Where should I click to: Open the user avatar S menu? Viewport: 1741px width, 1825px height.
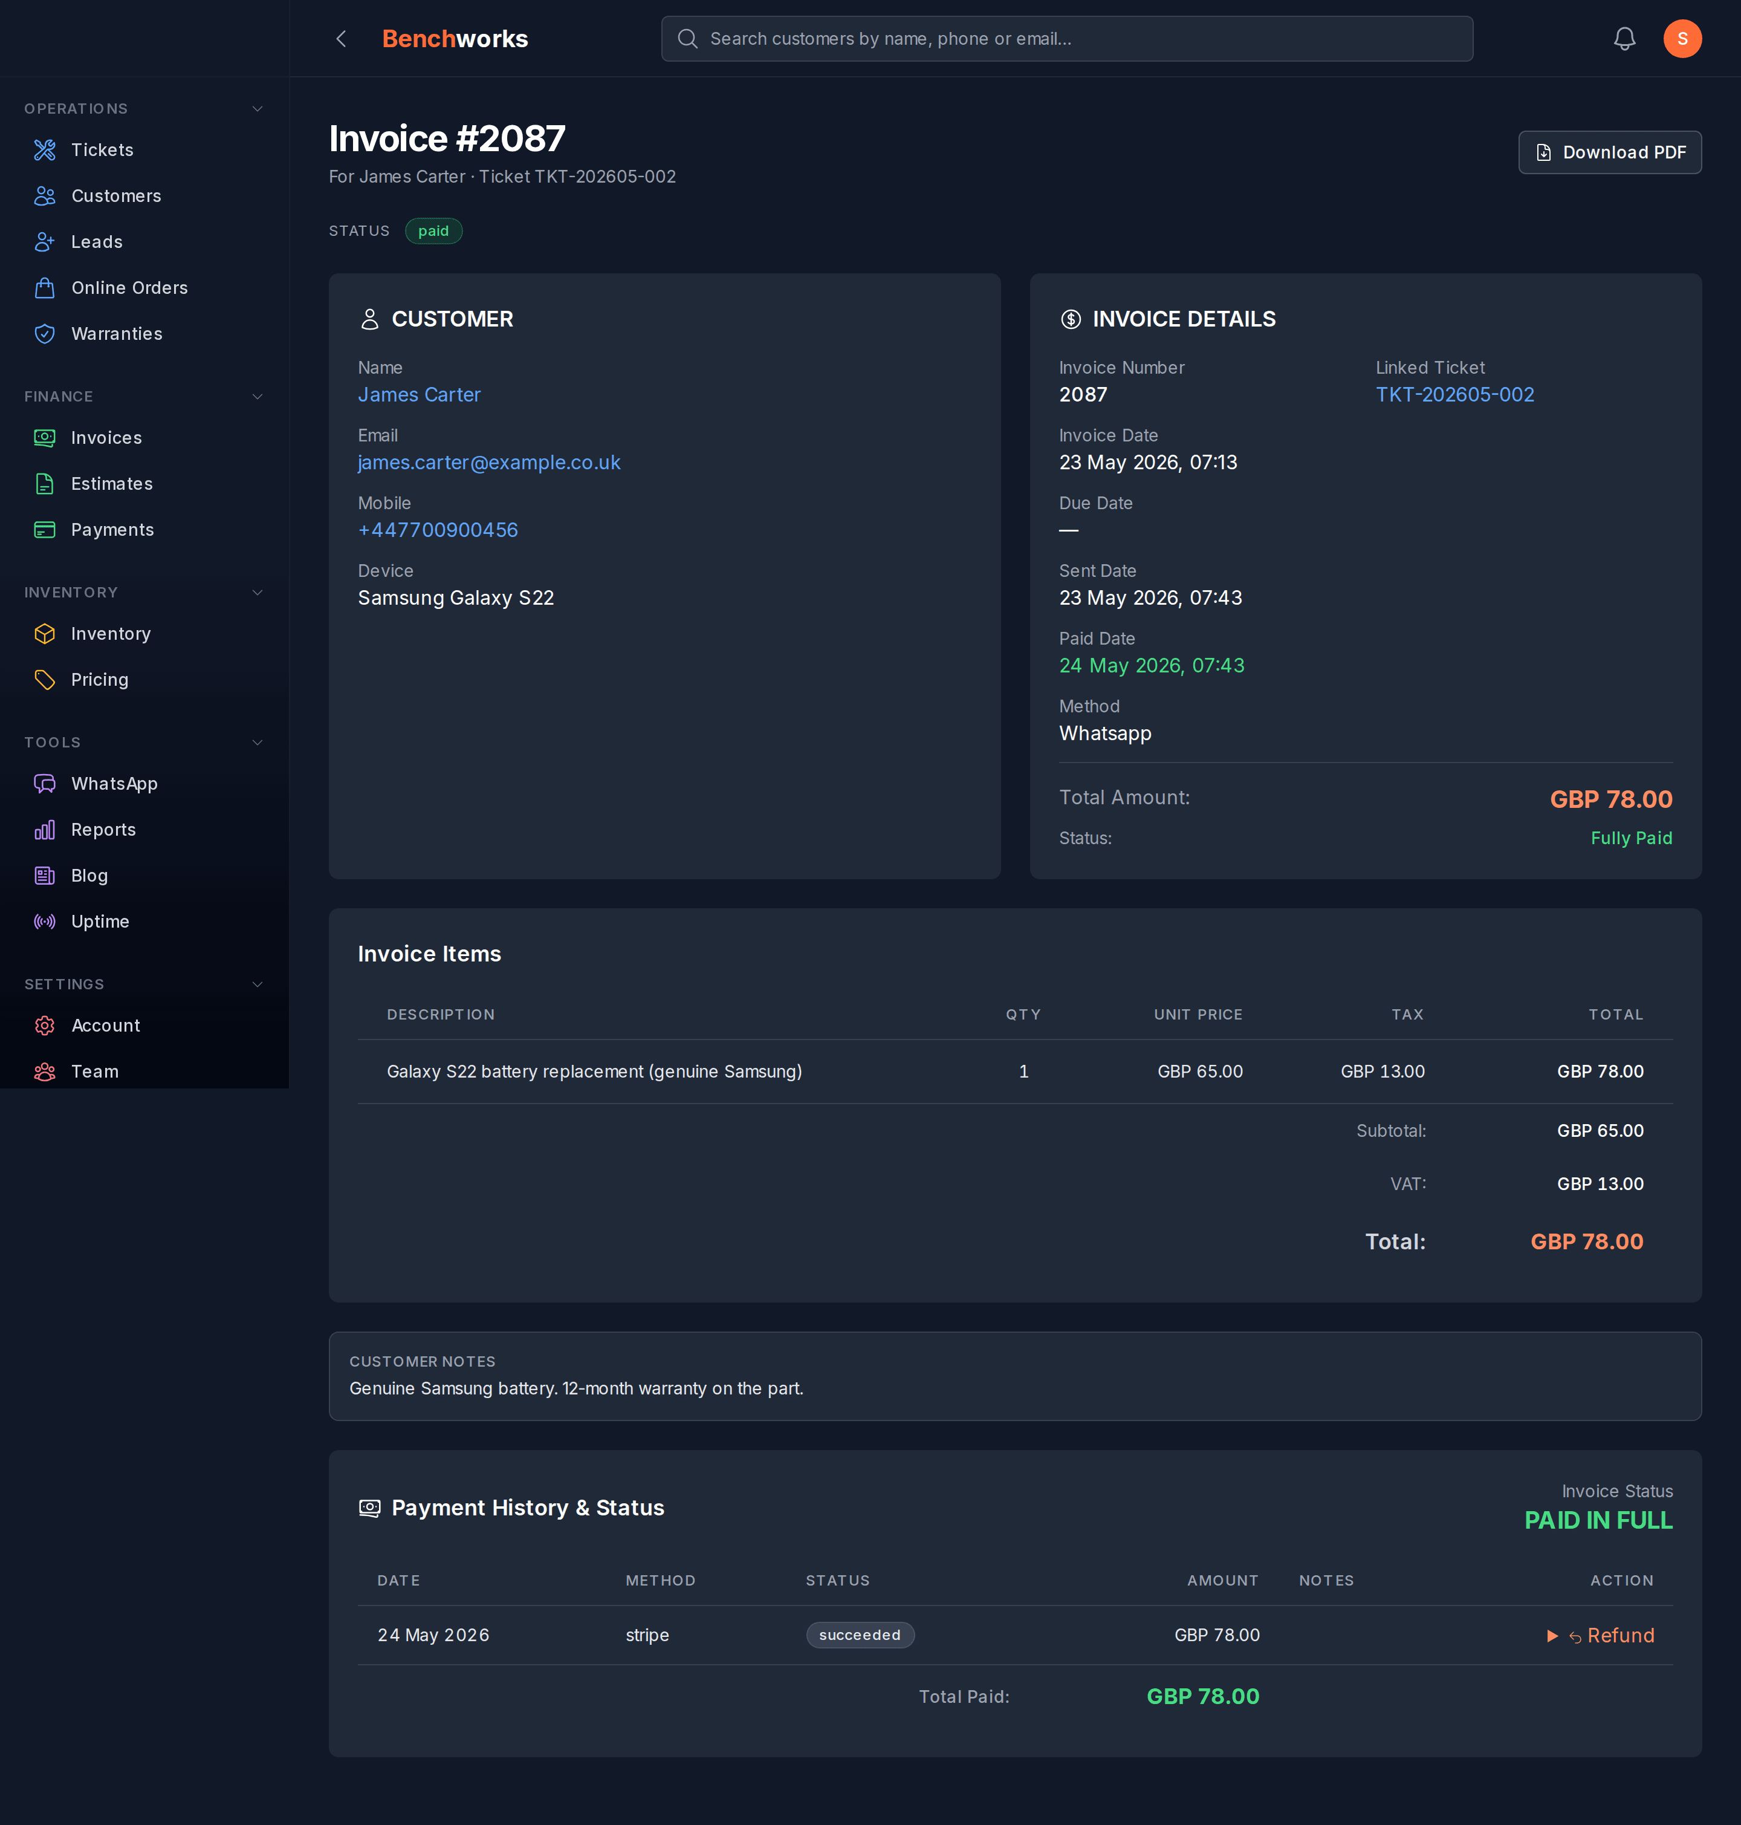(x=1682, y=39)
